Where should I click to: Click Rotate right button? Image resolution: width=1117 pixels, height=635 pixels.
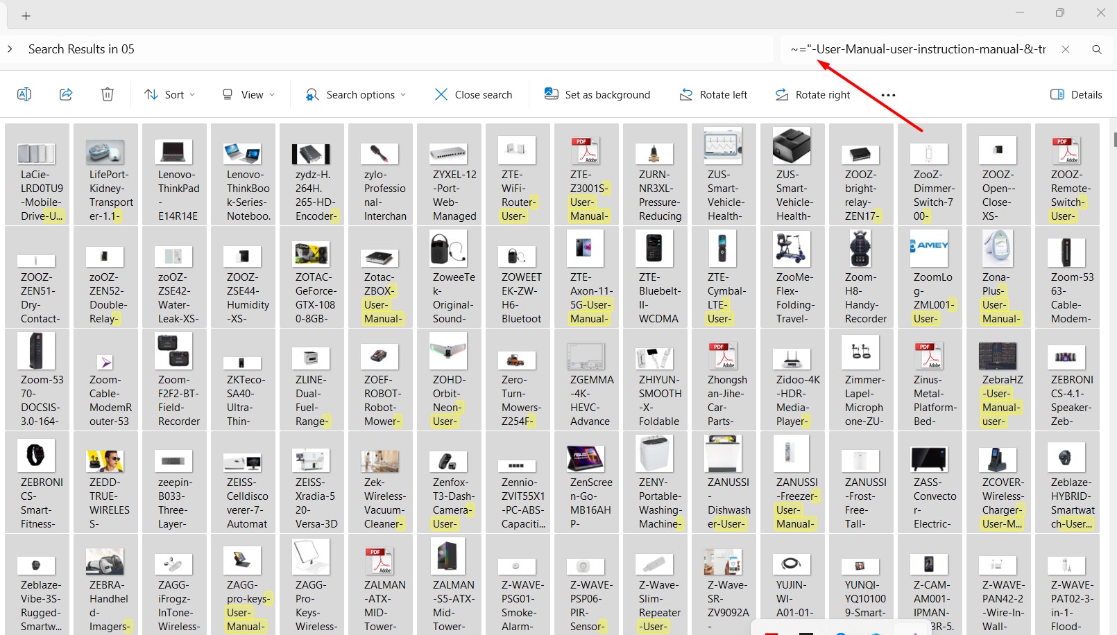pos(812,94)
